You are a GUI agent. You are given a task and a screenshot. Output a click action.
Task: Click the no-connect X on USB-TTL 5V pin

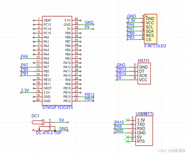tap(127, 137)
